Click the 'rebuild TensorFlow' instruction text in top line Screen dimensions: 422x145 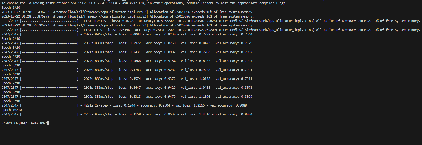(x=203, y=3)
